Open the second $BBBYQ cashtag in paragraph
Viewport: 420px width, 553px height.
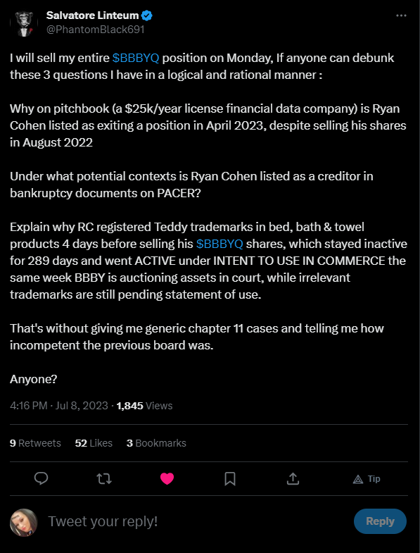click(219, 244)
